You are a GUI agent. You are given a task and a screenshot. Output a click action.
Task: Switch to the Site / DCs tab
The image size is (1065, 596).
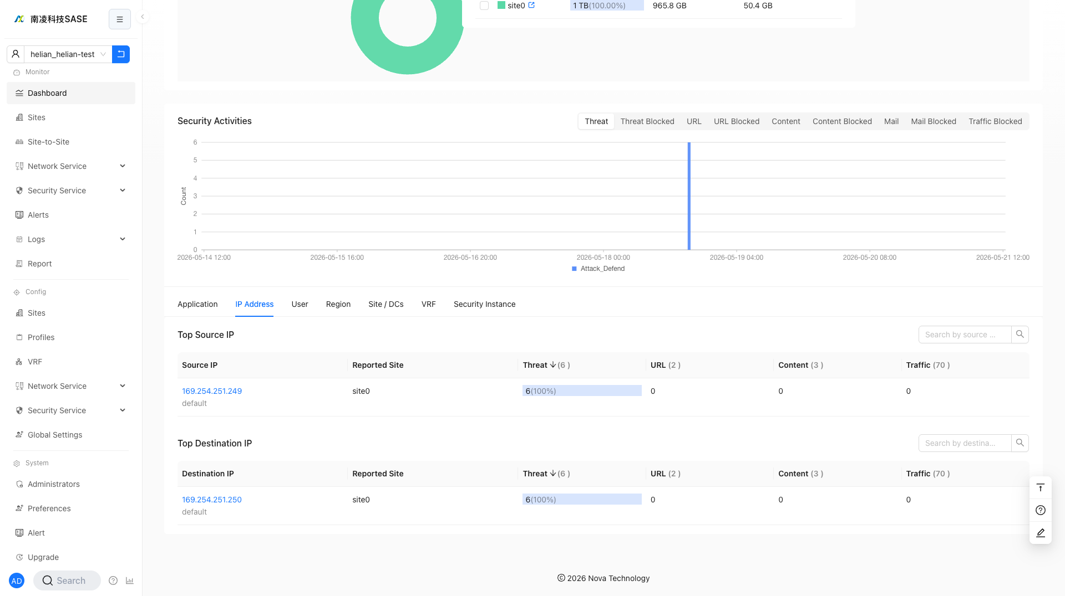[386, 304]
